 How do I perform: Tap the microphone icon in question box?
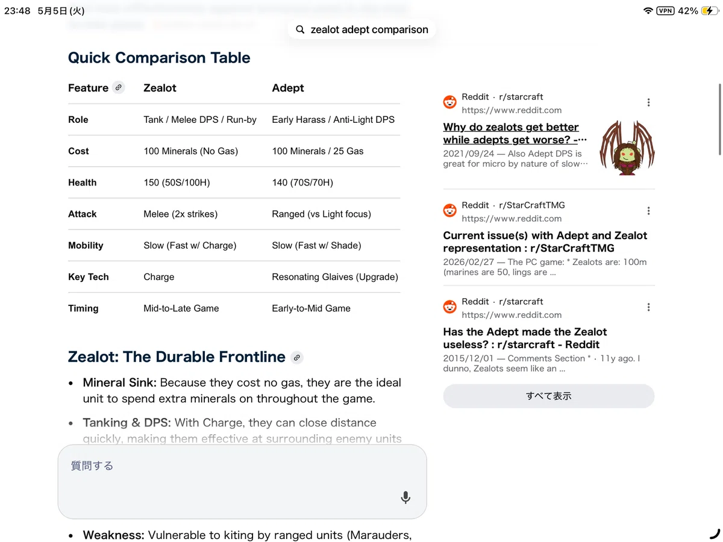point(405,497)
